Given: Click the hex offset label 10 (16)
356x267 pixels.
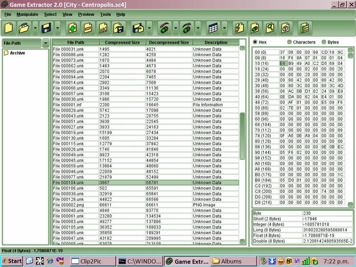Looking at the screenshot, I should (x=267, y=64).
